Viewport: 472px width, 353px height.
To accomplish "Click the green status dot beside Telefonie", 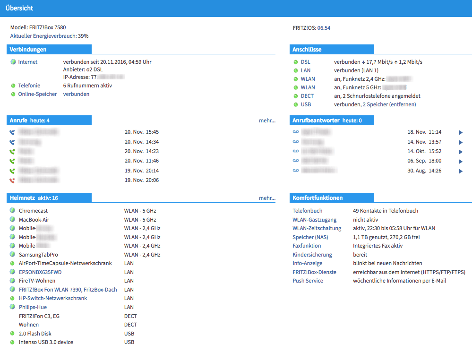I will tap(13, 86).
